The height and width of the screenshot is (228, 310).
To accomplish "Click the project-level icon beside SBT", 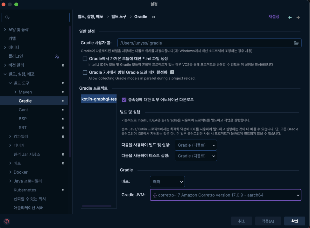I will coord(63,128).
